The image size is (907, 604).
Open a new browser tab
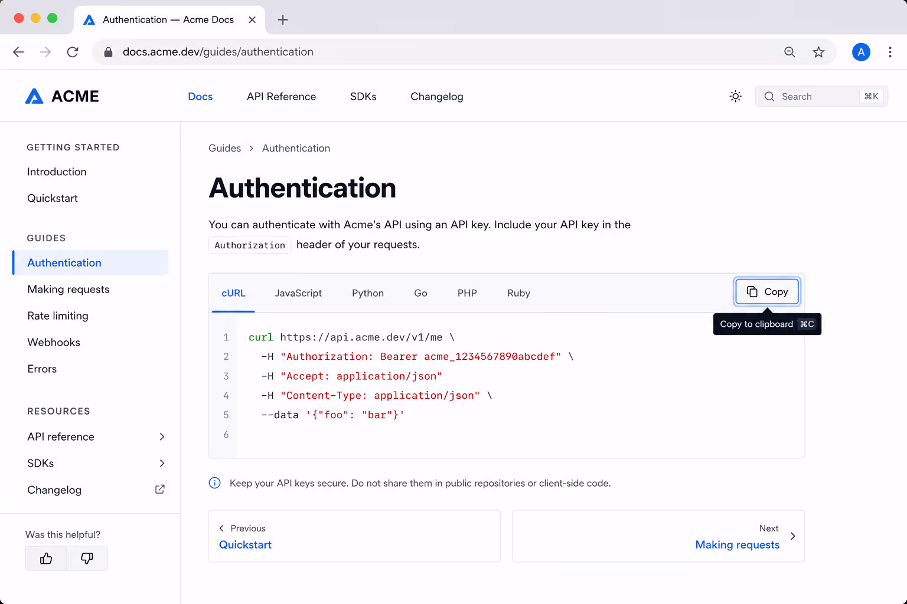tap(283, 19)
